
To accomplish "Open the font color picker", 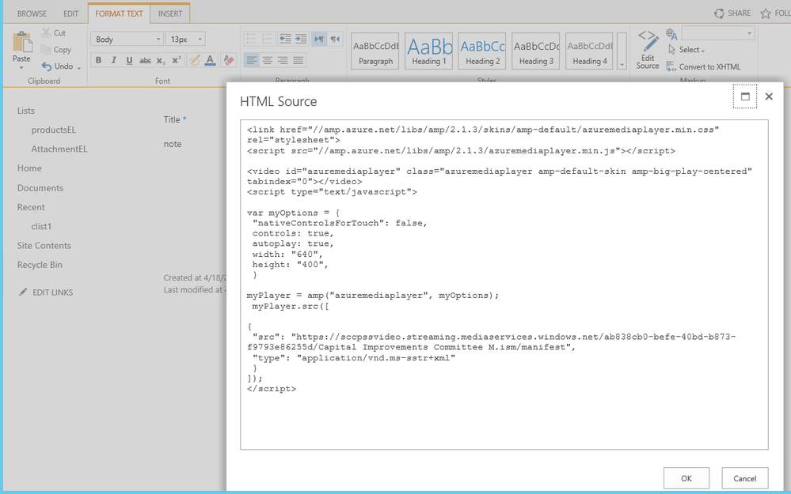I will pos(210,60).
